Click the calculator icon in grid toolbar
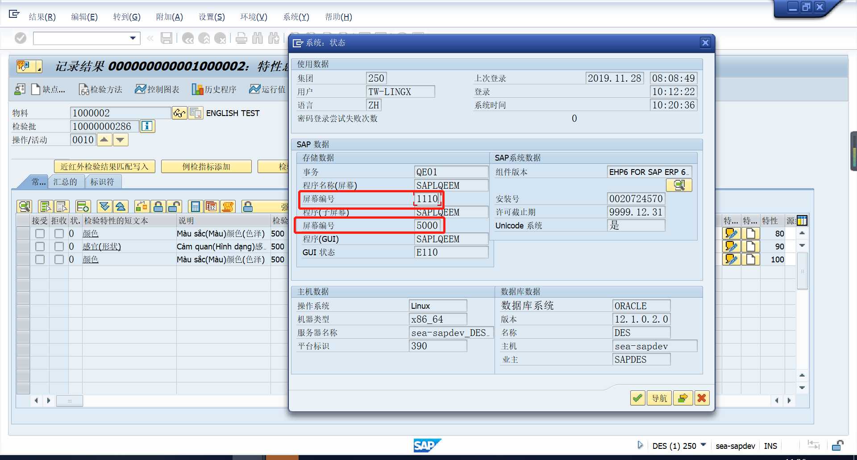Screen dimensions: 857x460 pos(196,207)
